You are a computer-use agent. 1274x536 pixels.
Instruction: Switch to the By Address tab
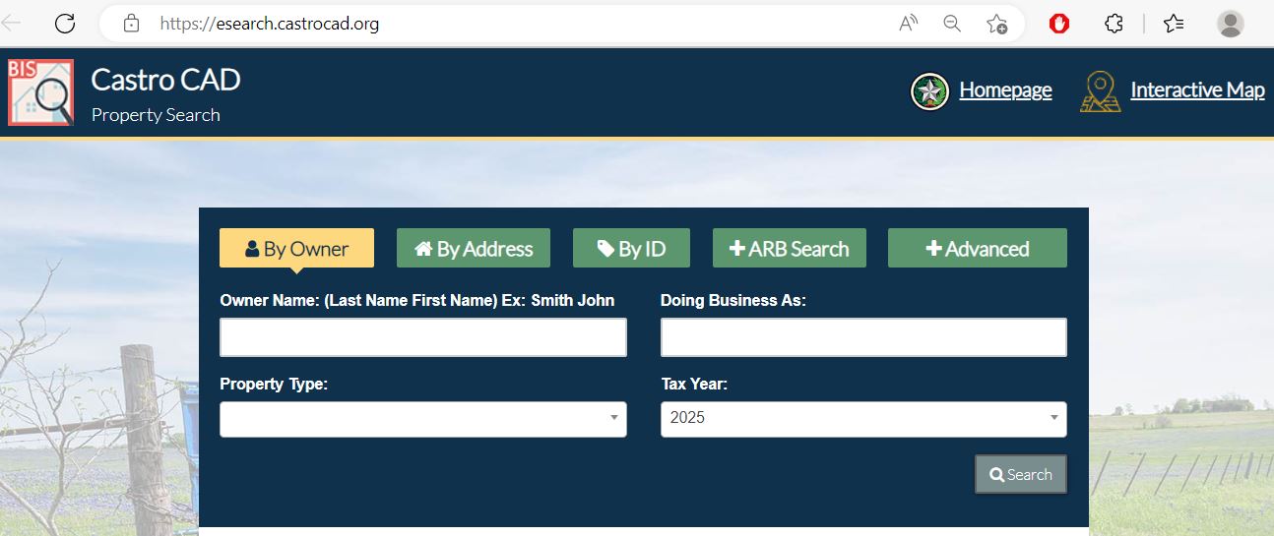474,249
